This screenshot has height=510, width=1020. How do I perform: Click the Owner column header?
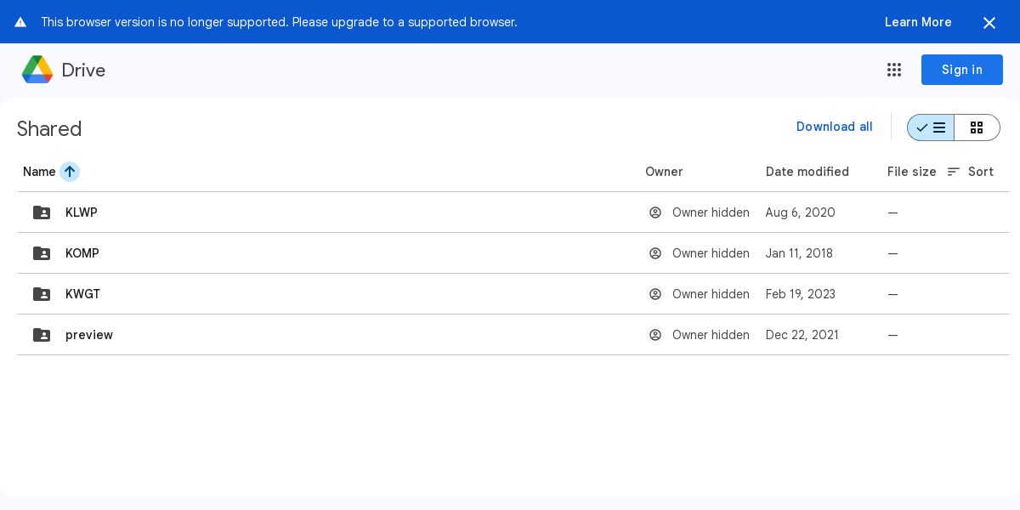[664, 172]
